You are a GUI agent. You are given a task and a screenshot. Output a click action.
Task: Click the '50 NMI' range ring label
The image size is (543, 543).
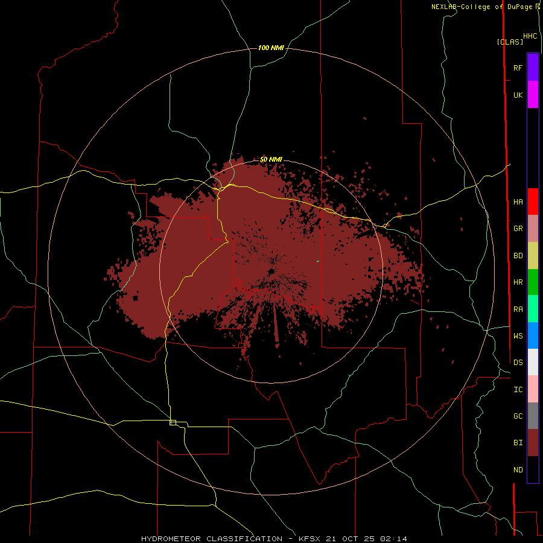271,159
